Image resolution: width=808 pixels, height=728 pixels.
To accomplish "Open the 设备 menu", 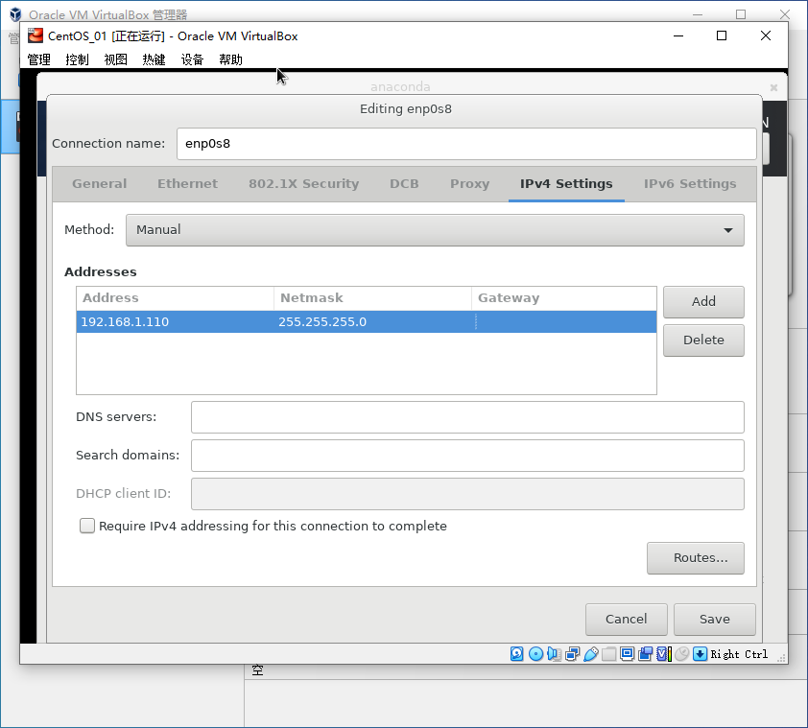I will coord(192,59).
